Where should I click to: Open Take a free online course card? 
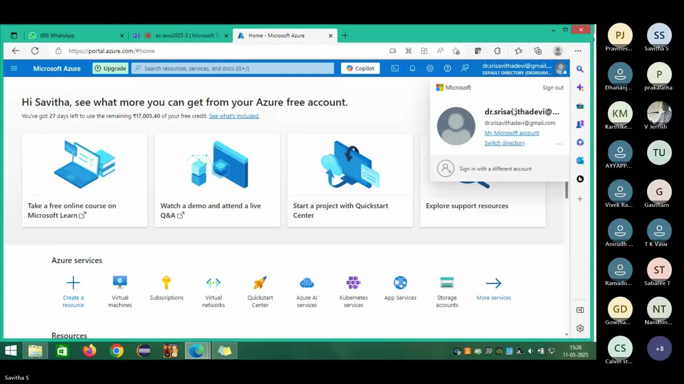(84, 180)
